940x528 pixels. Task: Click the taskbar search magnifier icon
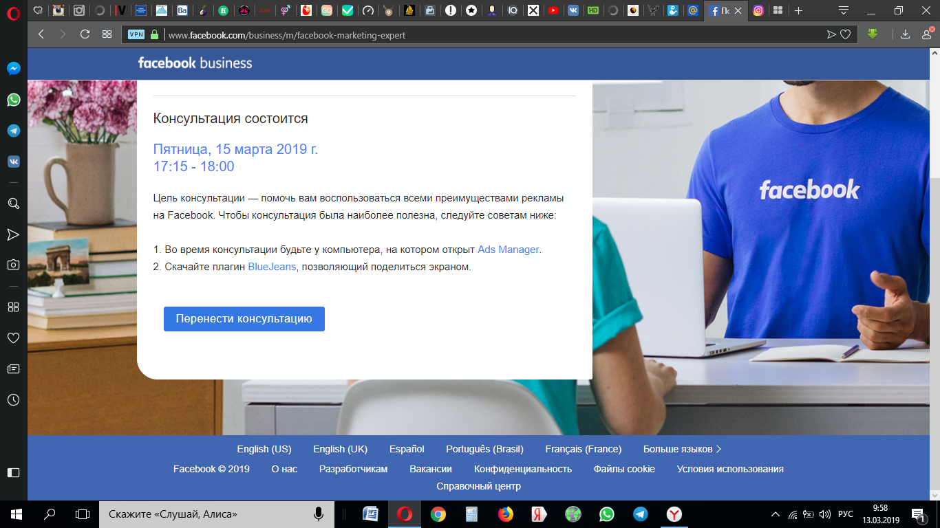pyautogui.click(x=50, y=514)
